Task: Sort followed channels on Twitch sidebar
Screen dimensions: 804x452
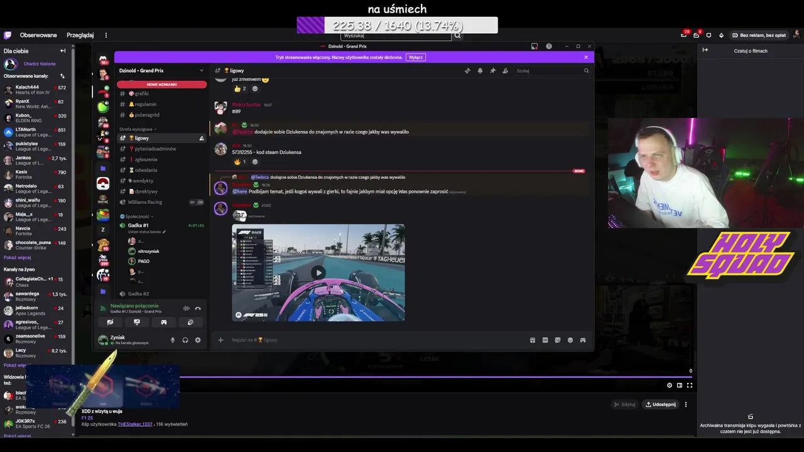Action: click(62, 76)
